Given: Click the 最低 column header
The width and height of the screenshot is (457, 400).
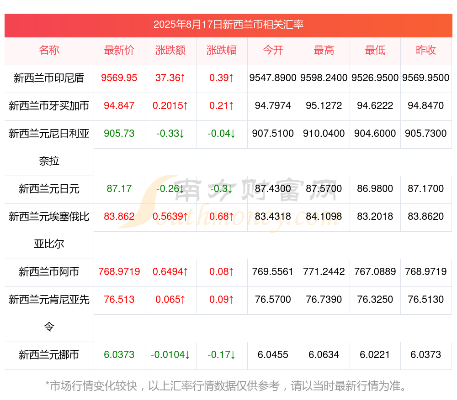Looking at the screenshot, I should coord(375,50).
